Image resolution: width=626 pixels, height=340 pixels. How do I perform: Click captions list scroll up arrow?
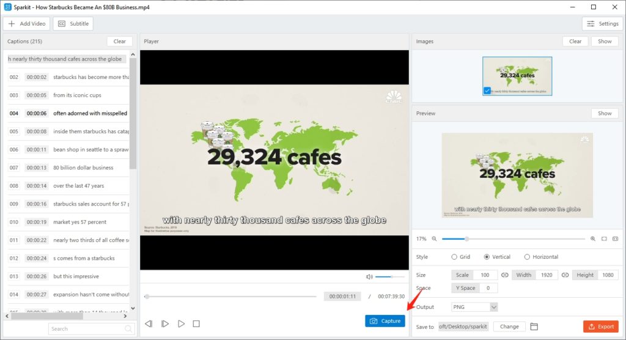133,54
